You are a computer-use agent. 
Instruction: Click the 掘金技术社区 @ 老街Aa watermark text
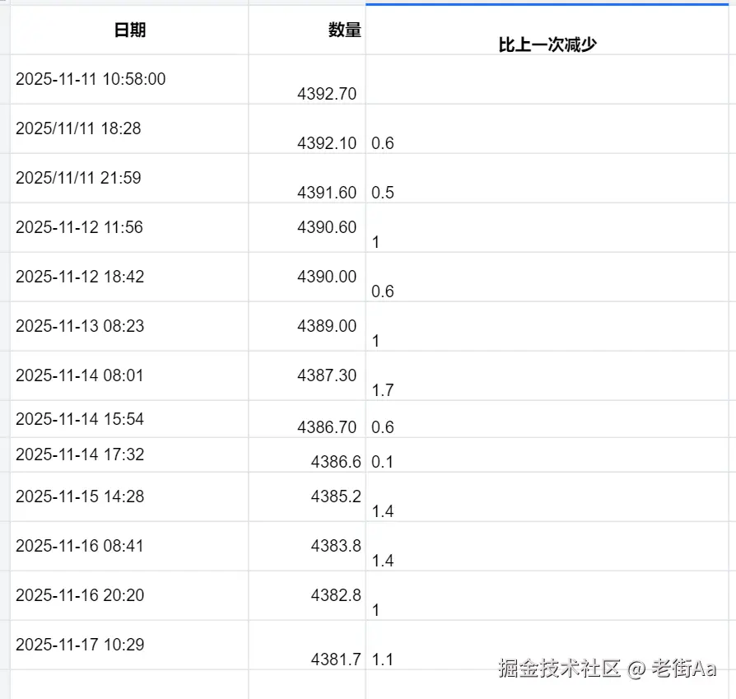609,669
